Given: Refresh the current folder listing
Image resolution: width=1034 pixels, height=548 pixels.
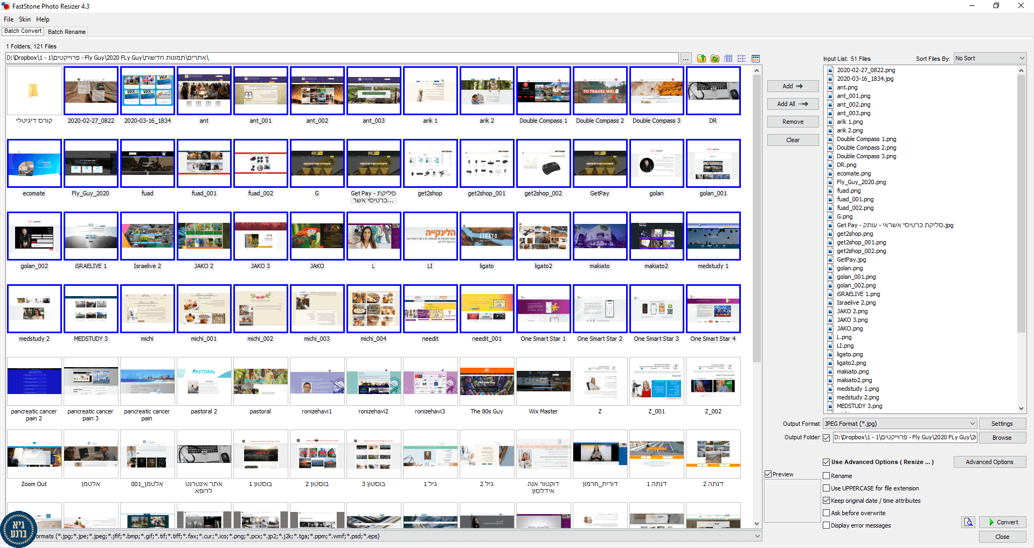Looking at the screenshot, I should 715,58.
